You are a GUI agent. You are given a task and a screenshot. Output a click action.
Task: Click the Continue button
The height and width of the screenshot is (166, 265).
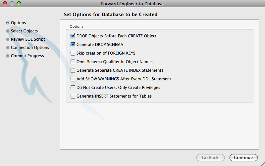pyautogui.click(x=243, y=157)
